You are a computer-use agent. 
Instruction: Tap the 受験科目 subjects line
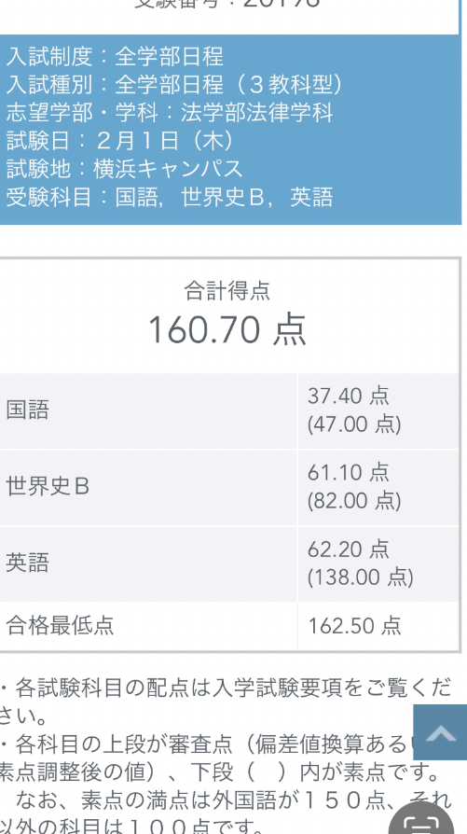pos(170,197)
